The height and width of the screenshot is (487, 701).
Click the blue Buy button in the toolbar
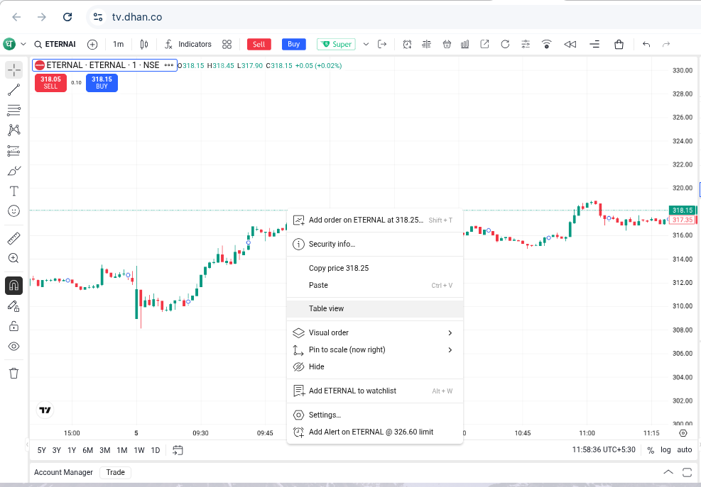tap(294, 44)
